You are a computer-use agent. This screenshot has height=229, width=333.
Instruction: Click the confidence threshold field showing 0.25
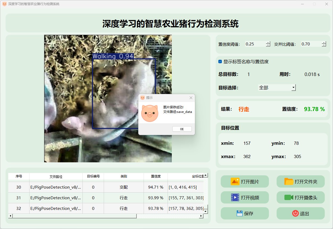pyautogui.click(x=255, y=44)
